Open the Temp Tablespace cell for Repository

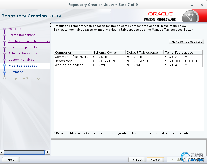pos(183,61)
